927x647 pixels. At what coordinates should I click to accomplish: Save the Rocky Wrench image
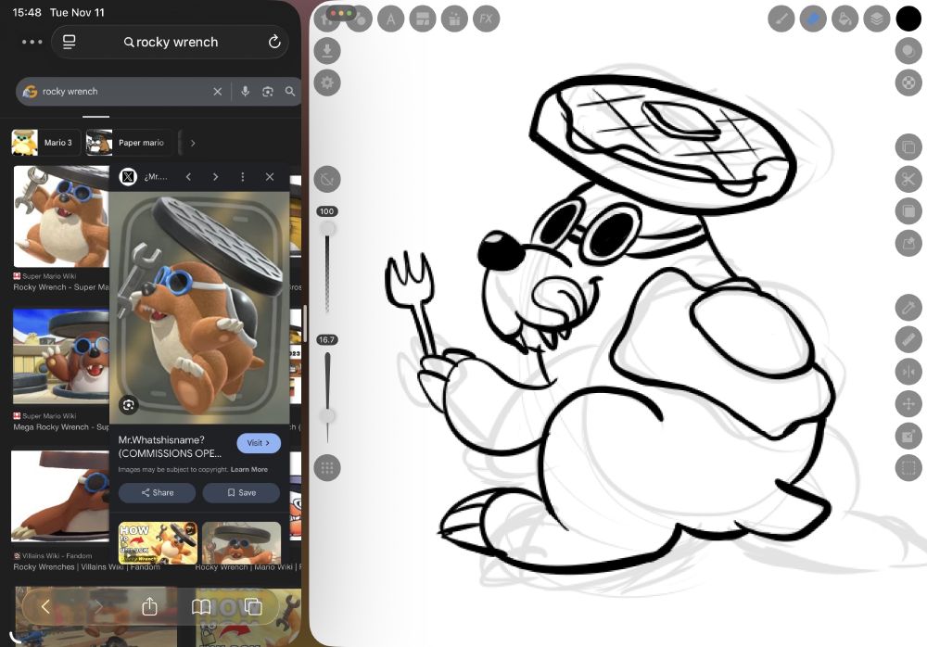pos(241,492)
